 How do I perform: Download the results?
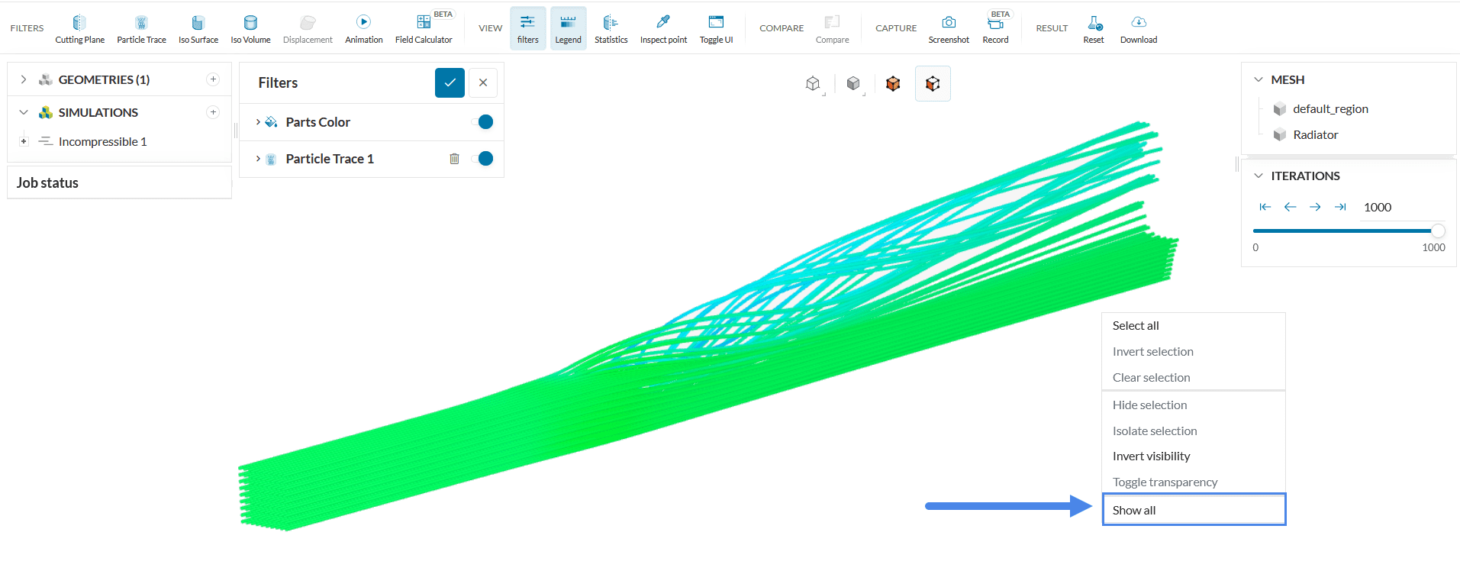pyautogui.click(x=1138, y=28)
